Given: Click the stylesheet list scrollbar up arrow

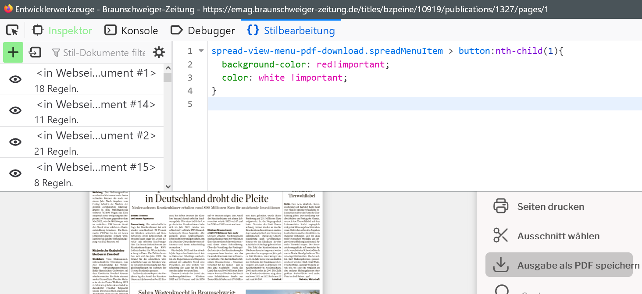Looking at the screenshot, I should coord(168,67).
